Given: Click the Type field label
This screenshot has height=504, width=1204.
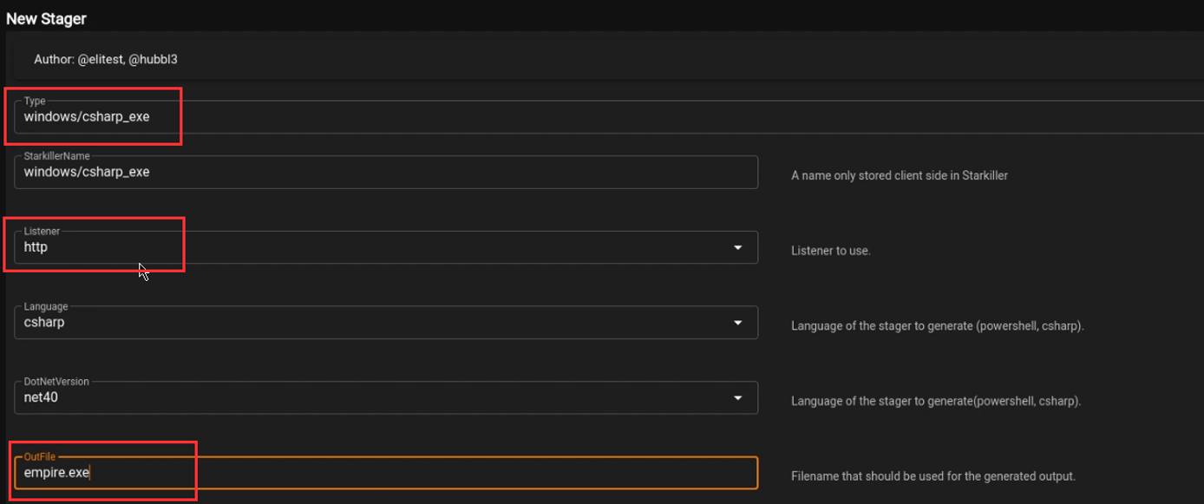Looking at the screenshot, I should 35,101.
